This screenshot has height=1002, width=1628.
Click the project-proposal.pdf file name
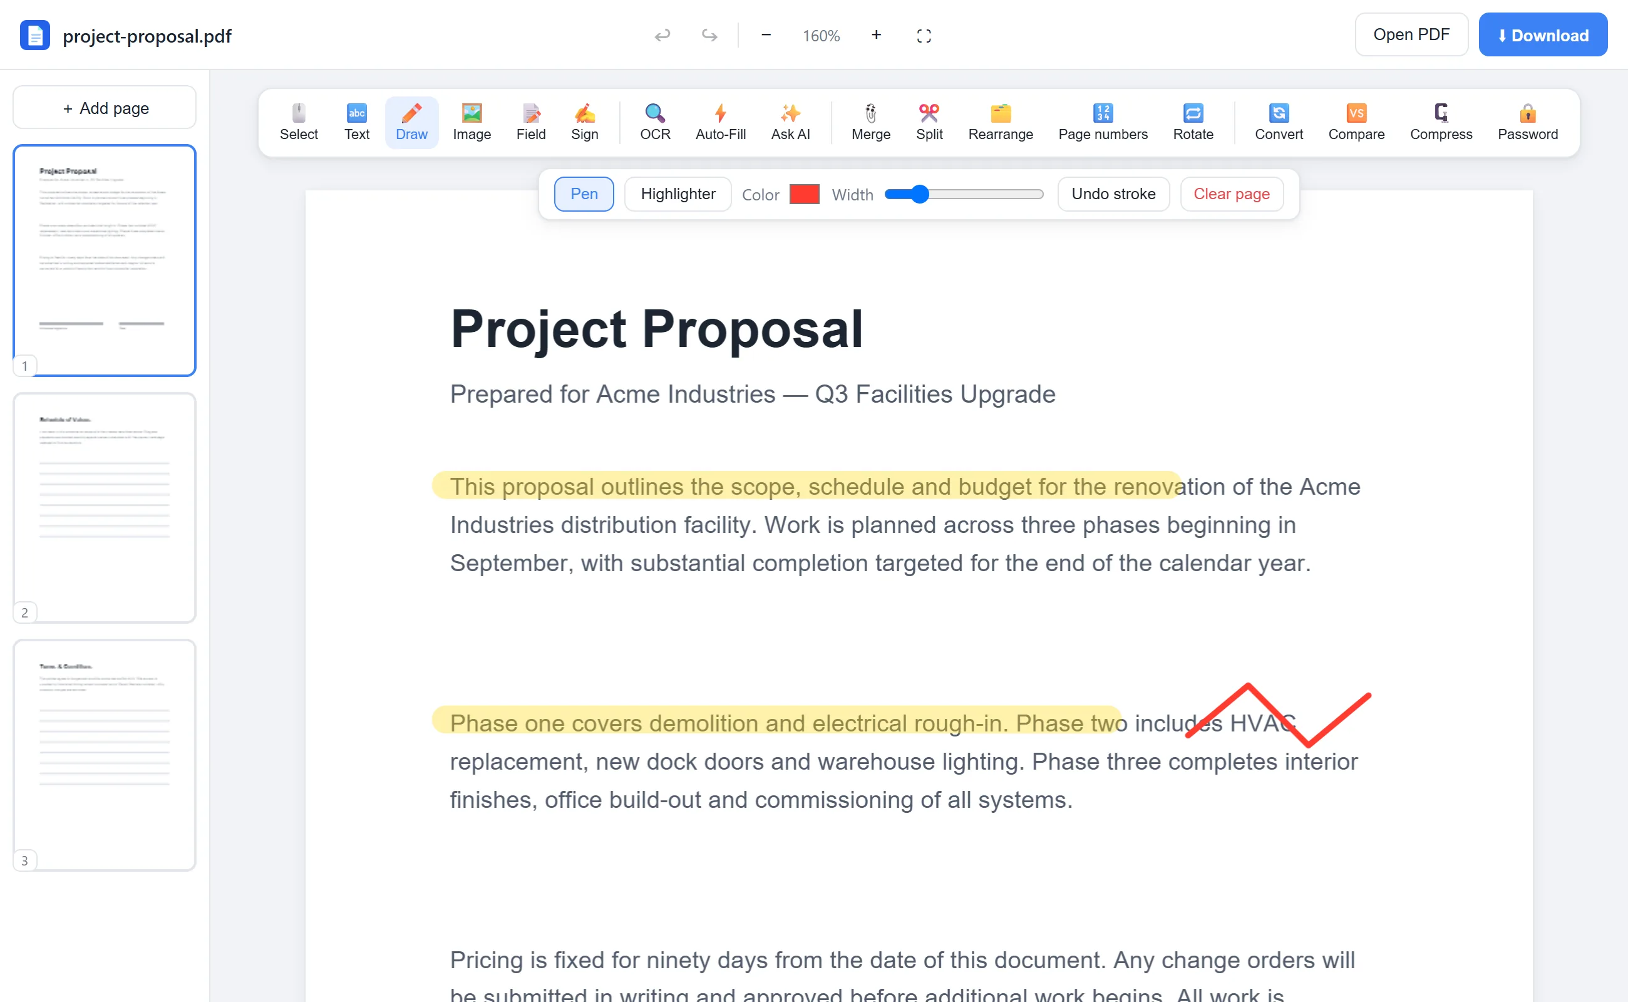147,36
